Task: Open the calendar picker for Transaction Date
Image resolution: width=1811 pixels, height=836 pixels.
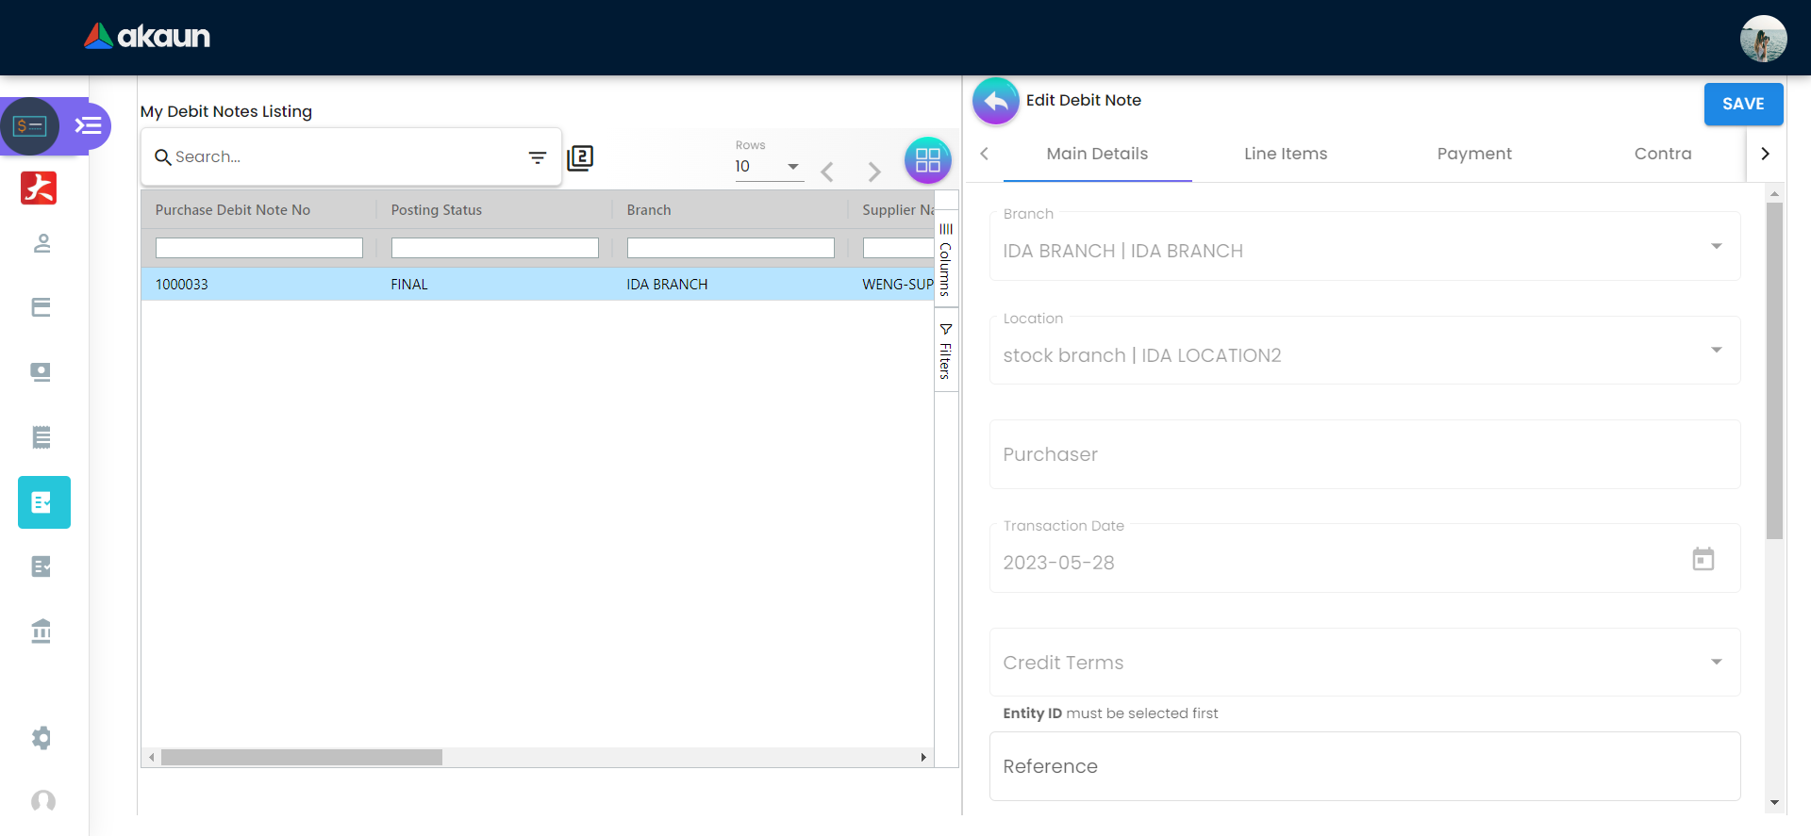Action: tap(1703, 559)
